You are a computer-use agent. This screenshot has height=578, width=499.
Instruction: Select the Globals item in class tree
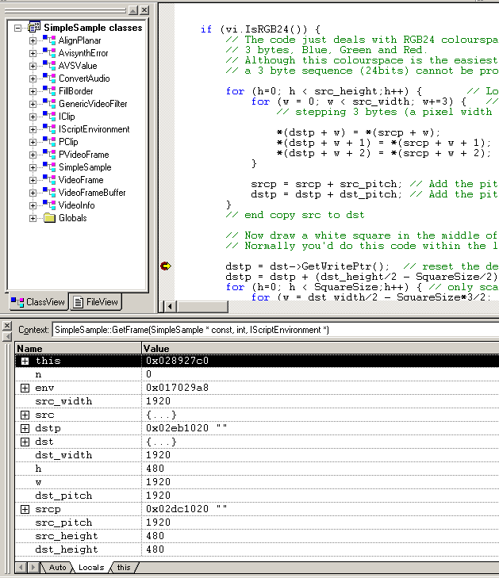[73, 218]
